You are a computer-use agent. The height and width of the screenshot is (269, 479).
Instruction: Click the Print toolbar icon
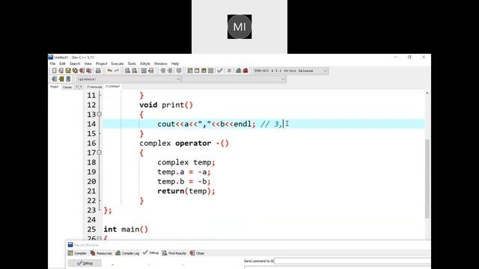point(98,71)
